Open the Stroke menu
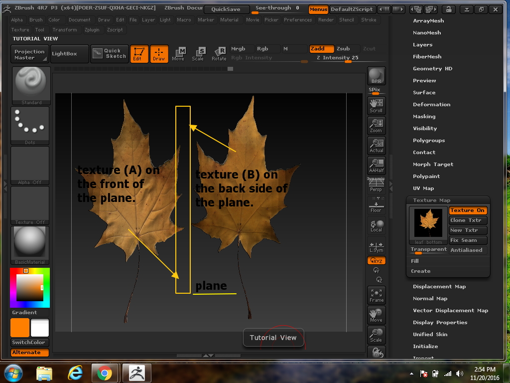Screen dimensions: 510x383 369,20
